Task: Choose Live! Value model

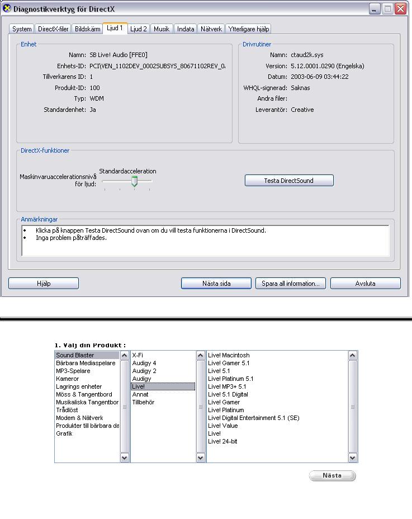Action: 277,426
